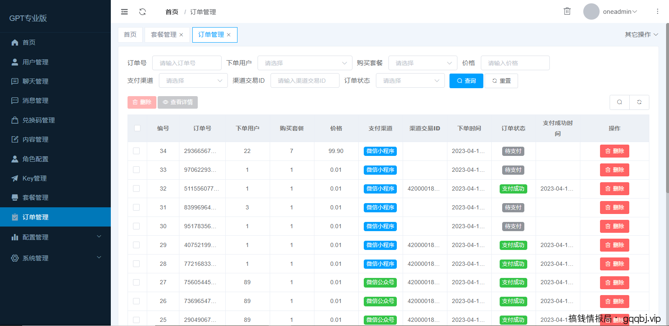Screen dimensions: 669x326
Task: Click the GPT专业版 logo title
Action: pyautogui.click(x=28, y=18)
